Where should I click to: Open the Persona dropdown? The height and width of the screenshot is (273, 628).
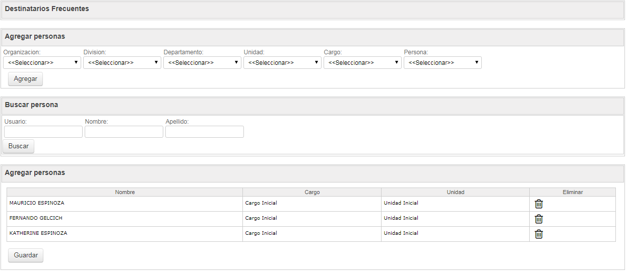click(443, 62)
